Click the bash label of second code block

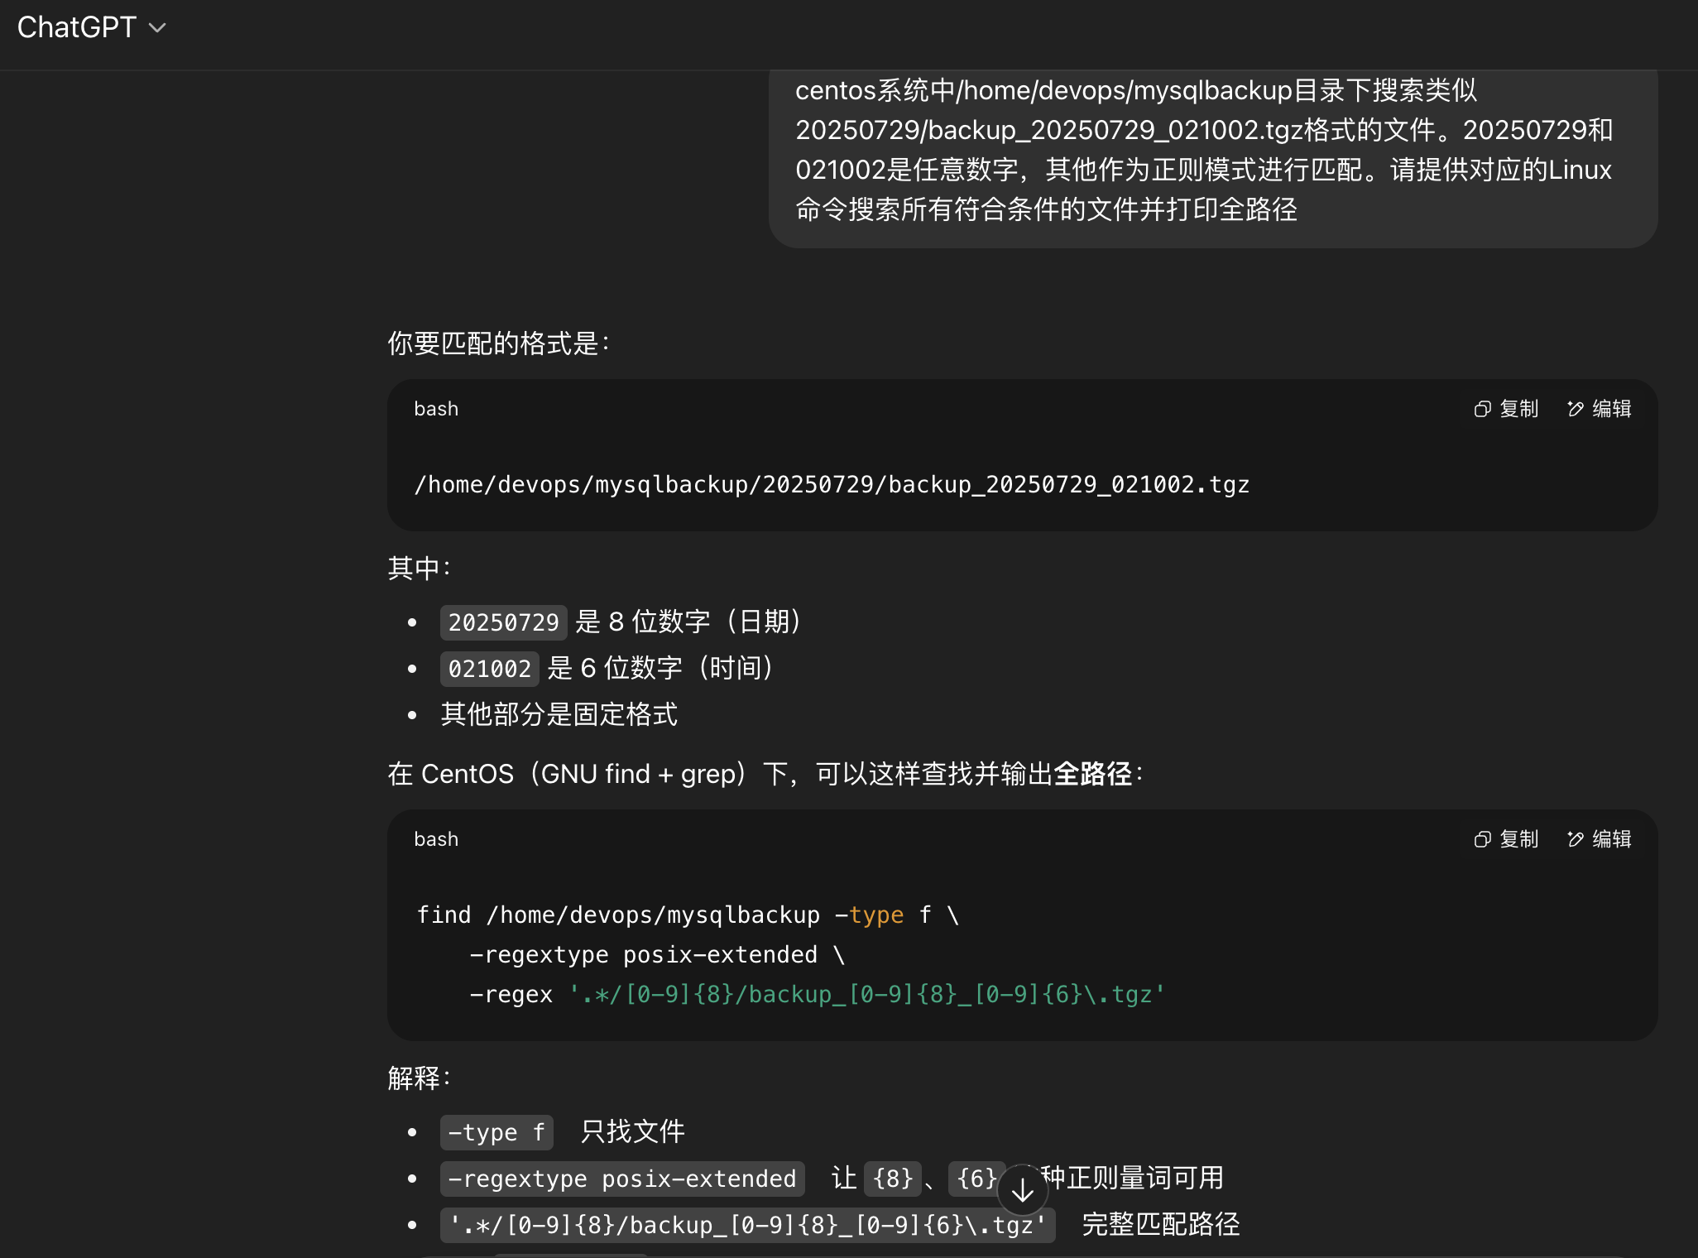(x=436, y=839)
